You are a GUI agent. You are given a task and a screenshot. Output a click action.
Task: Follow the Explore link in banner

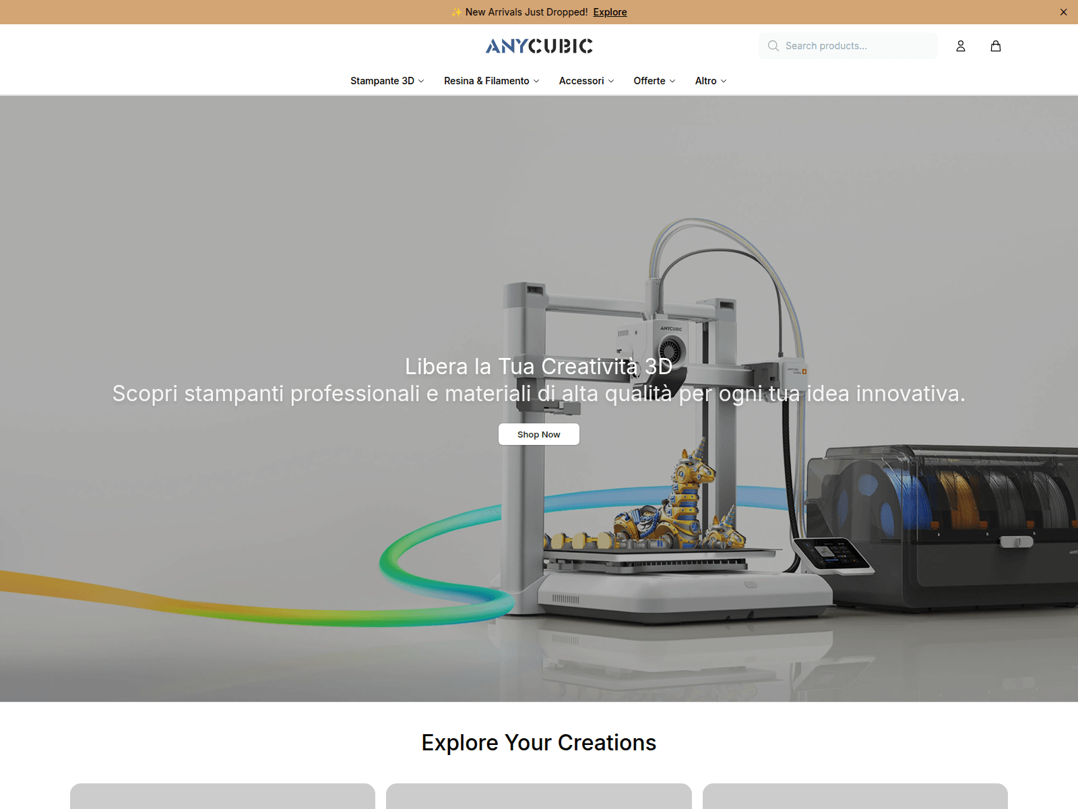point(610,12)
